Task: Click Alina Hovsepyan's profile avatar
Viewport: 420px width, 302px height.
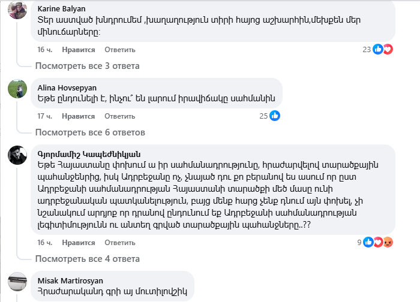Action: click(x=17, y=89)
